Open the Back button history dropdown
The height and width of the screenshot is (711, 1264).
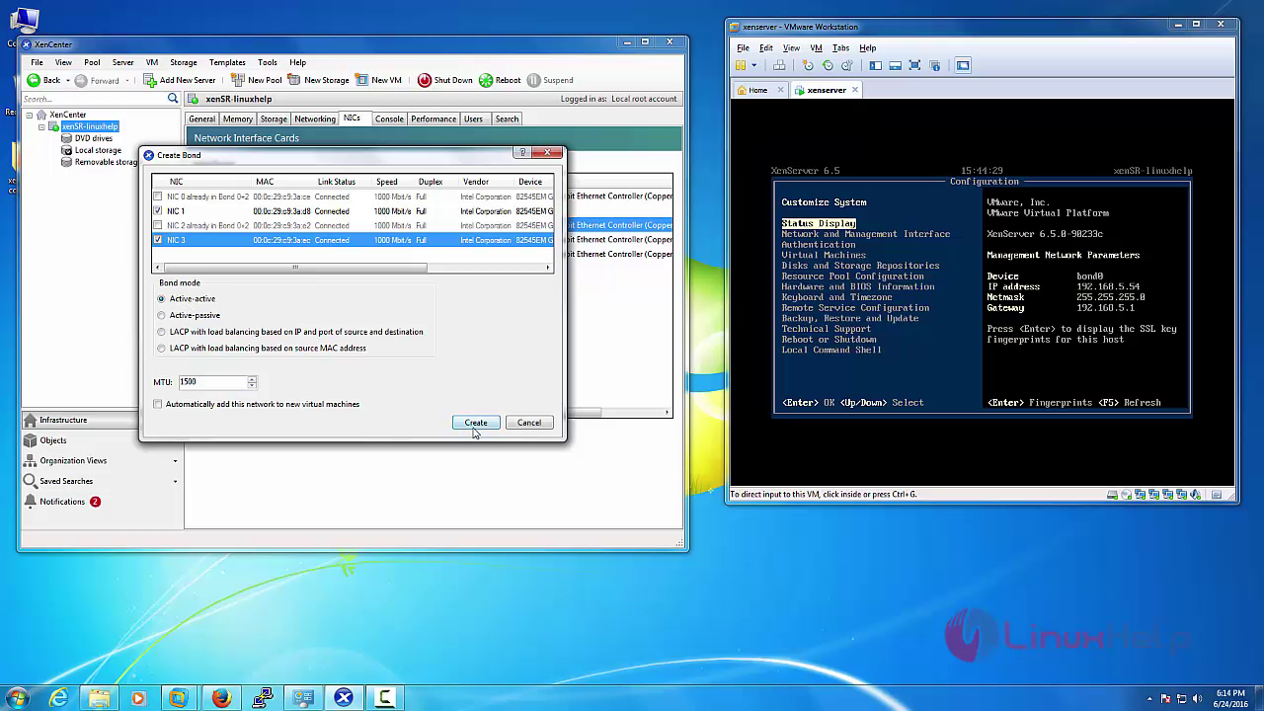[x=66, y=80]
